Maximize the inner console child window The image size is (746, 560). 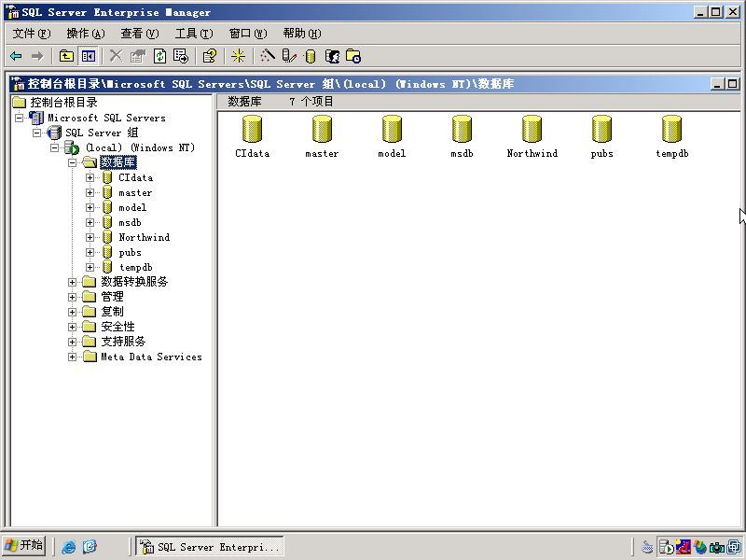tap(732, 84)
